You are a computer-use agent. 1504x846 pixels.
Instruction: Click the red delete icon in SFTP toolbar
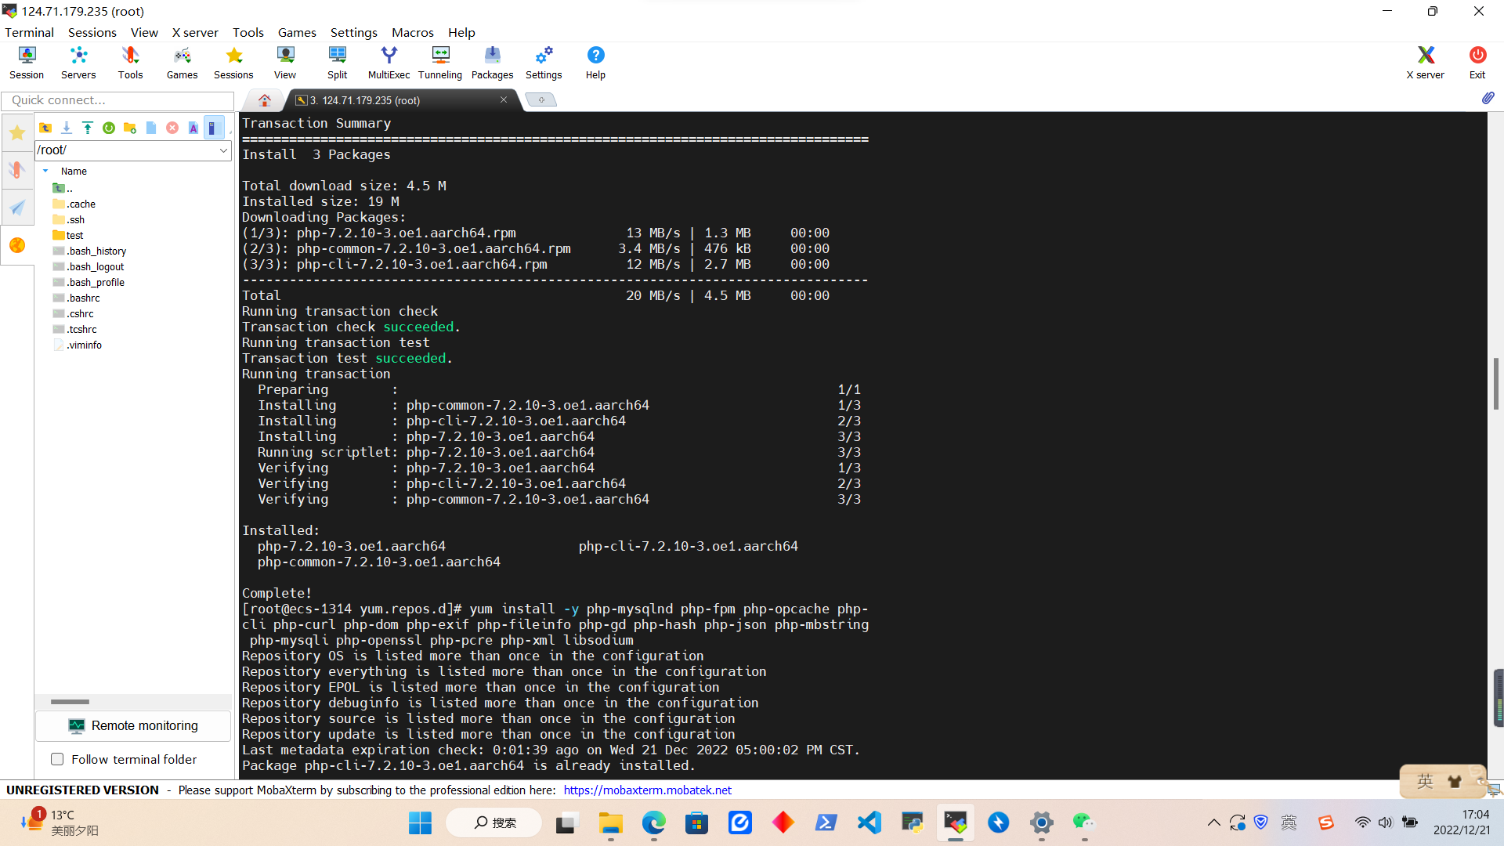[x=172, y=128]
